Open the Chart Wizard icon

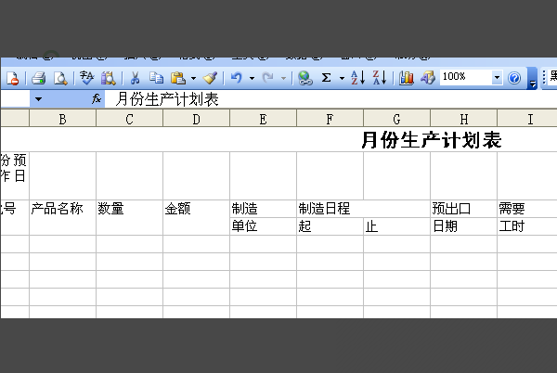pyautogui.click(x=407, y=79)
